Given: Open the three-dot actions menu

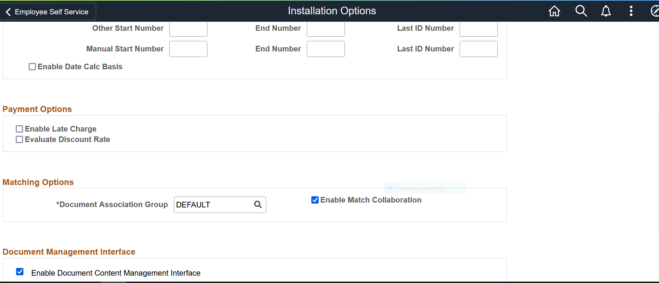Looking at the screenshot, I should [631, 11].
